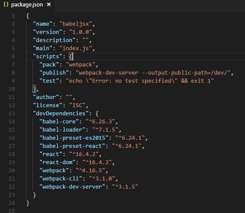Click the "publish" script key
Screen dimensions: 245x213
(x=54, y=73)
